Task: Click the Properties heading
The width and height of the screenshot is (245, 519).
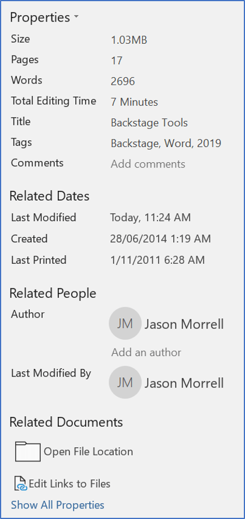Action: [x=40, y=17]
